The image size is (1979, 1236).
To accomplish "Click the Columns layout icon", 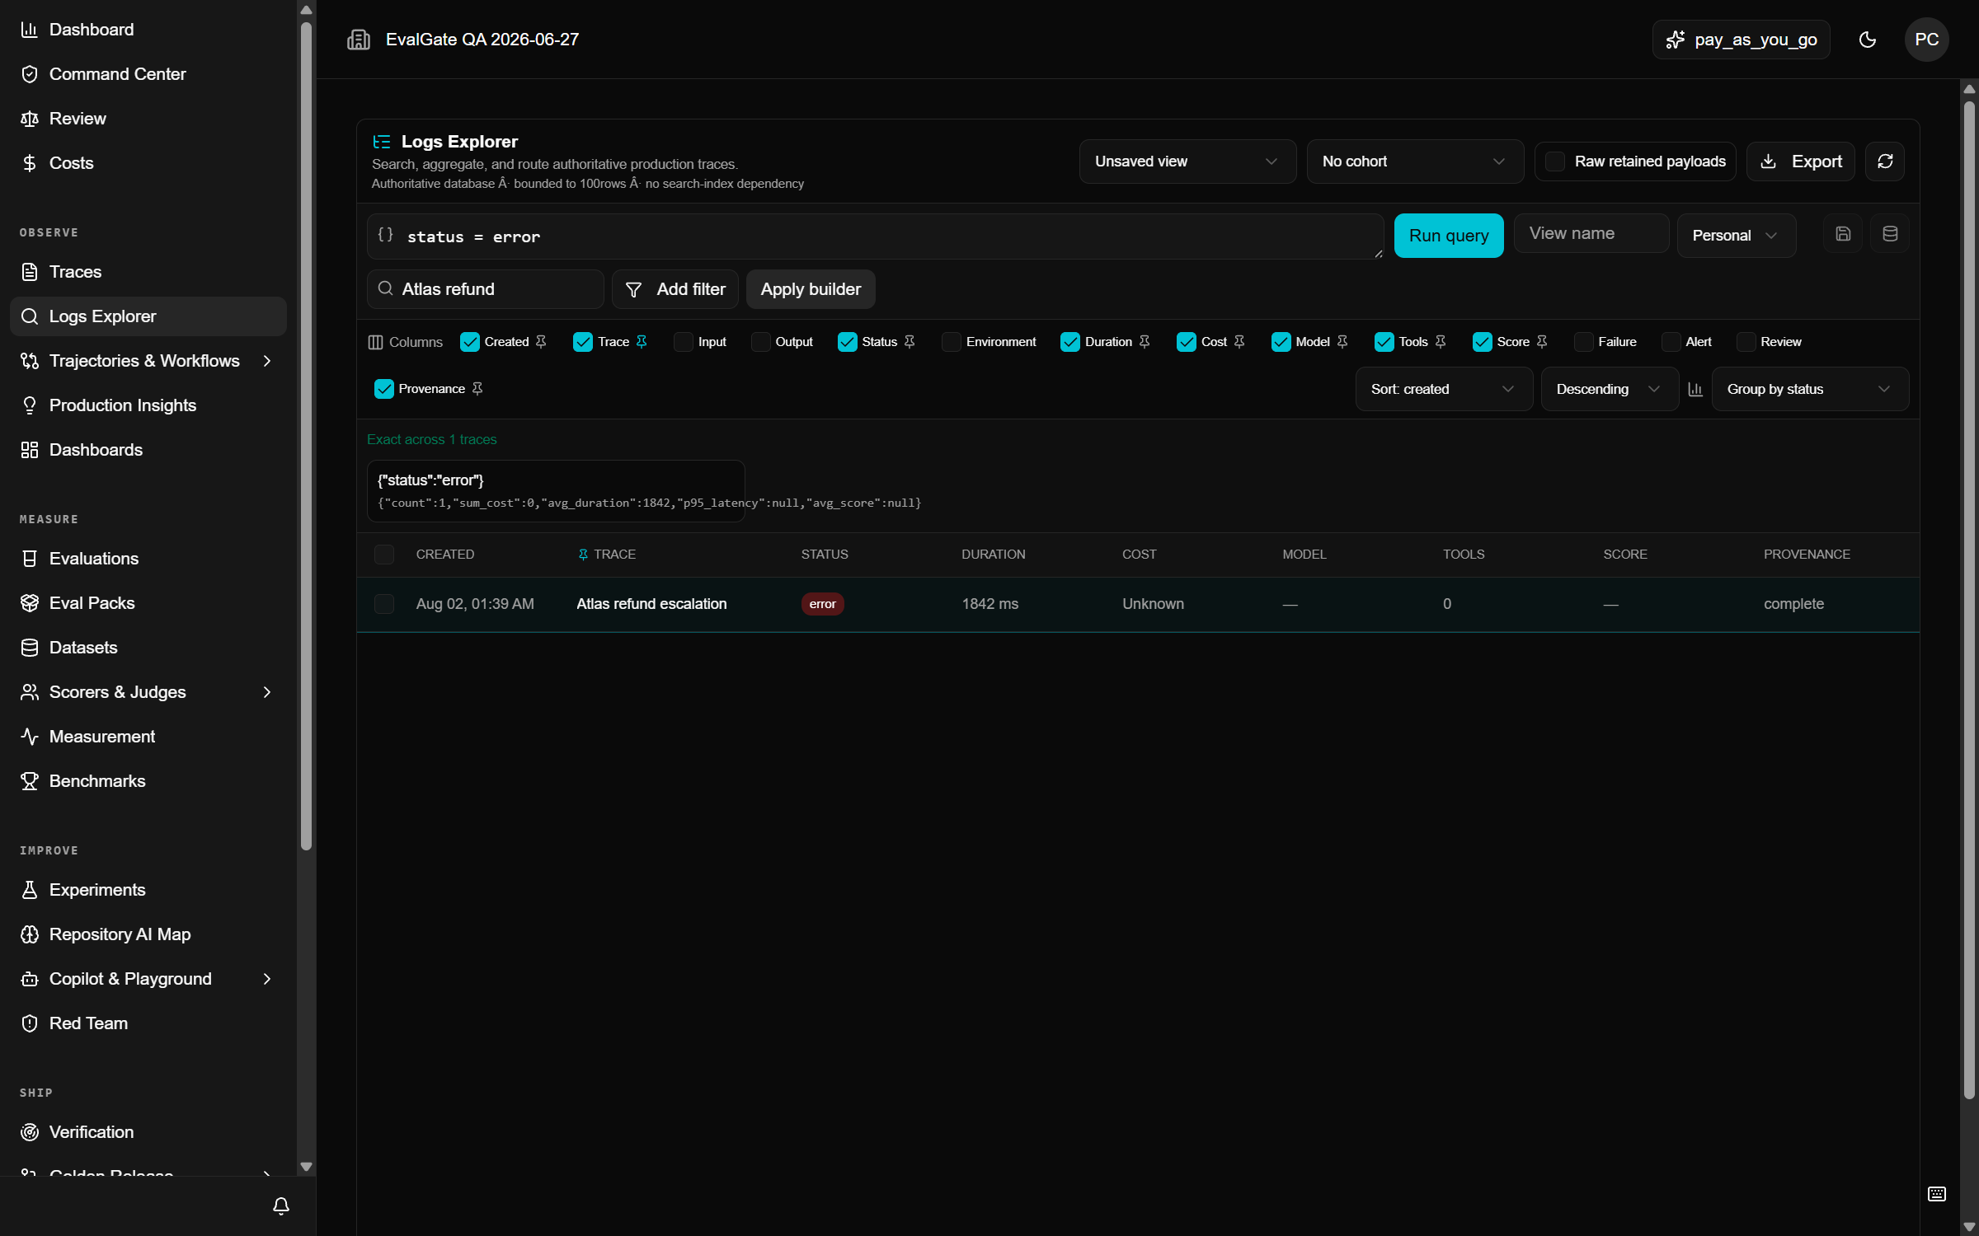I will click(x=375, y=342).
